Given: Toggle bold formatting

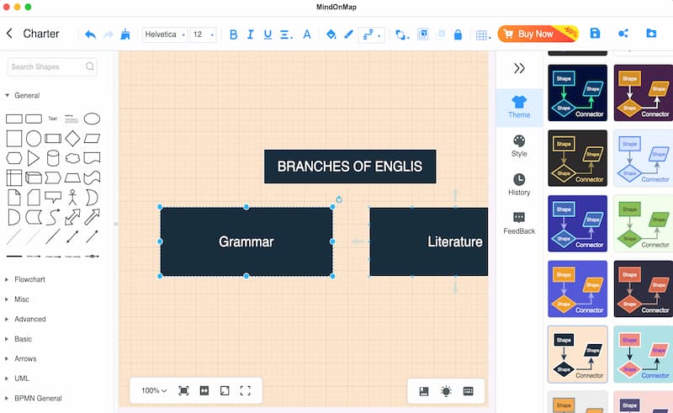Looking at the screenshot, I should click(x=234, y=34).
